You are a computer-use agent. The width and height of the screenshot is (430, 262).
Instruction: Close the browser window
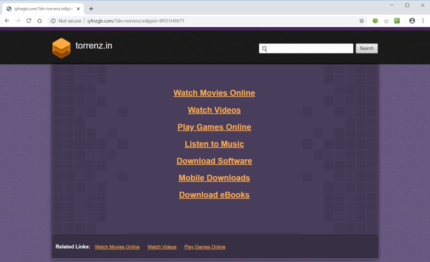click(x=423, y=5)
